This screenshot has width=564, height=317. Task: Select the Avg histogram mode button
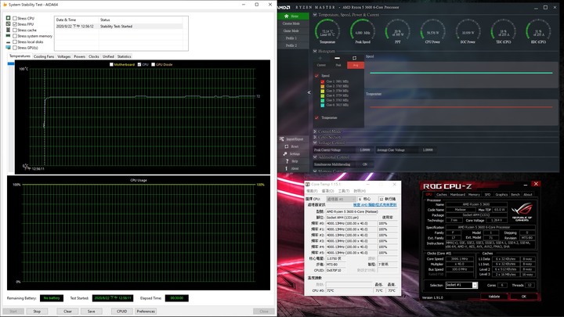[x=356, y=65]
